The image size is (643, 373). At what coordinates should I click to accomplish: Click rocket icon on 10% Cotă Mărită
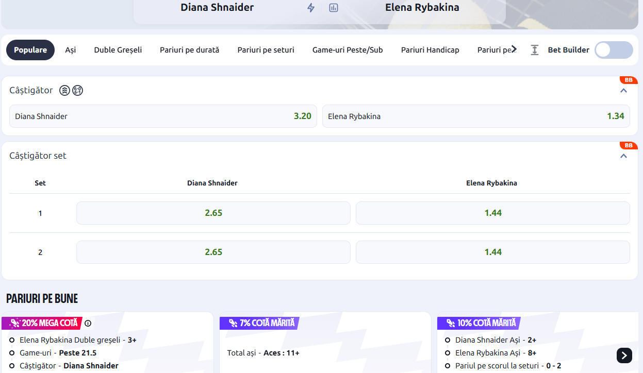(x=451, y=323)
